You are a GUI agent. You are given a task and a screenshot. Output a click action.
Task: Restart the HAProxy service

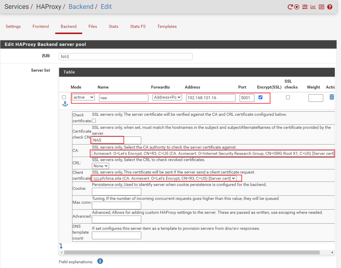pyautogui.click(x=290, y=7)
